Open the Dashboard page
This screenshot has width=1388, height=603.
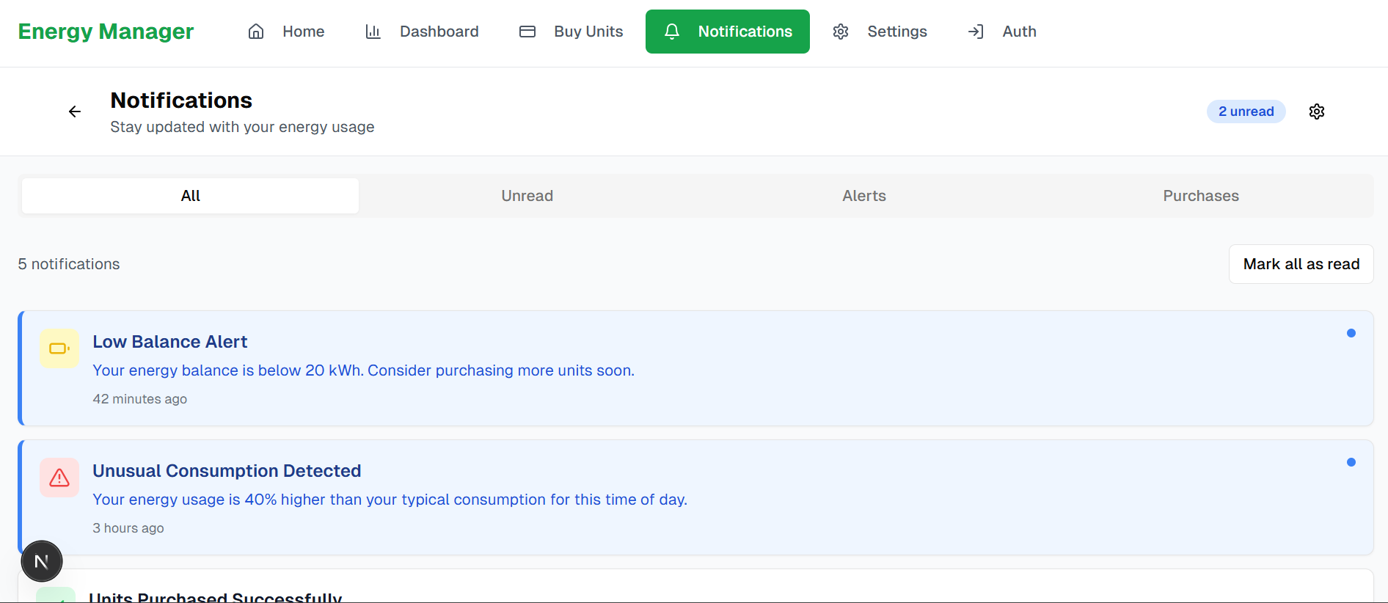click(423, 32)
